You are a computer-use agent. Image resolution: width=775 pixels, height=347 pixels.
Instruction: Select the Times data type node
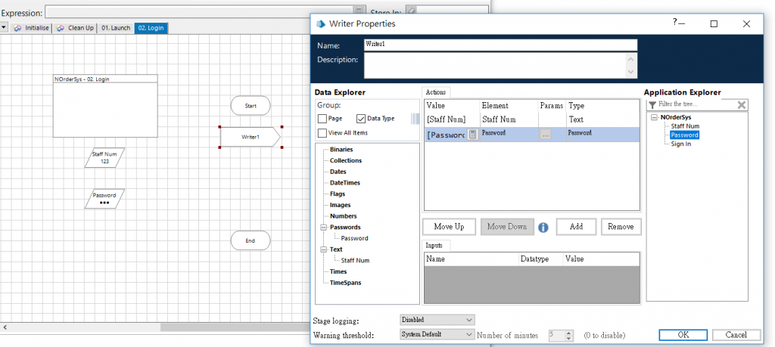[x=338, y=272]
